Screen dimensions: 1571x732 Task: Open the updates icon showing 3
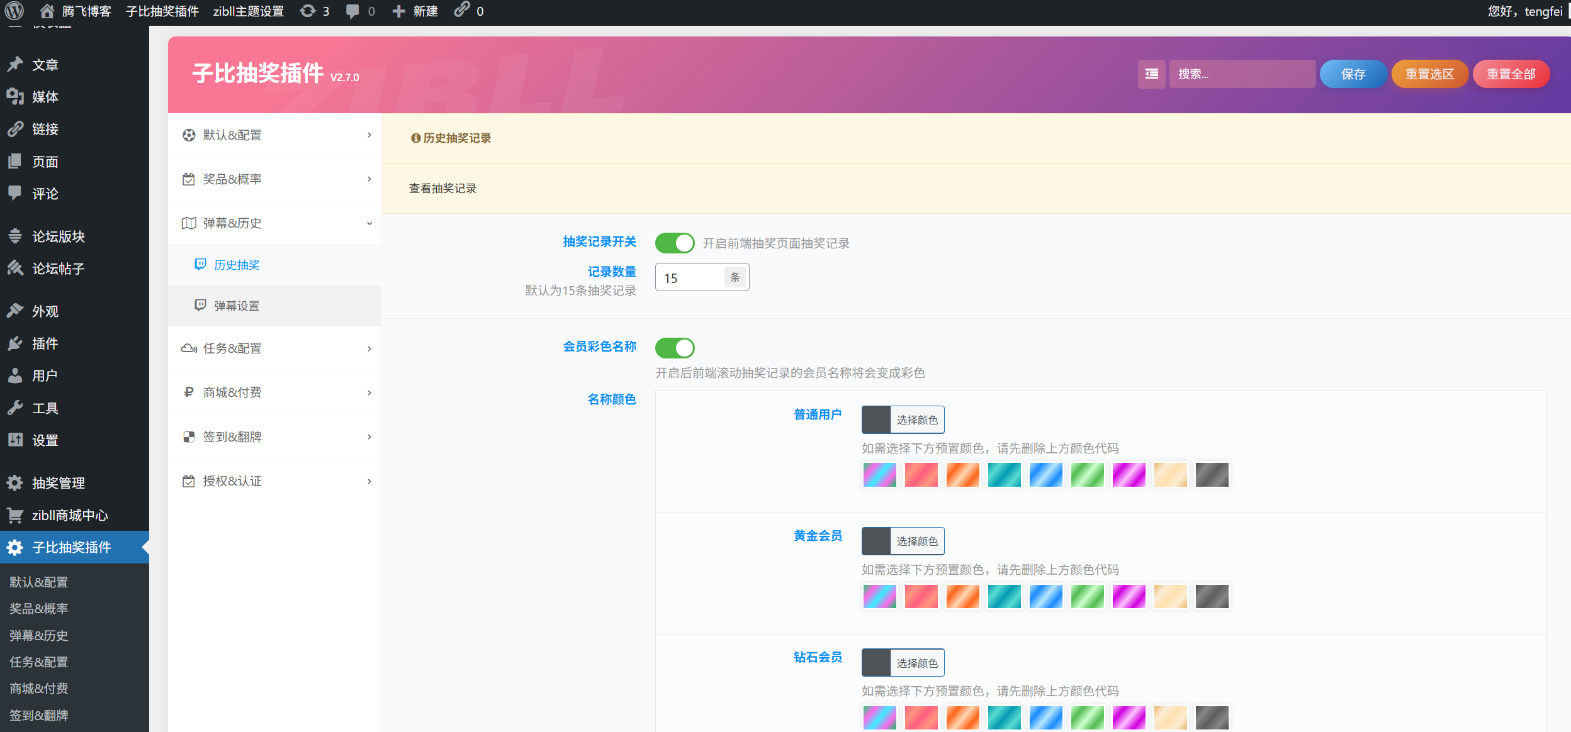click(x=308, y=11)
